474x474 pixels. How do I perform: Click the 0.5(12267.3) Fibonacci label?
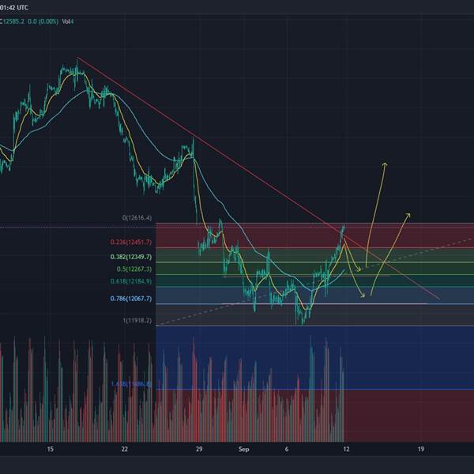[134, 269]
